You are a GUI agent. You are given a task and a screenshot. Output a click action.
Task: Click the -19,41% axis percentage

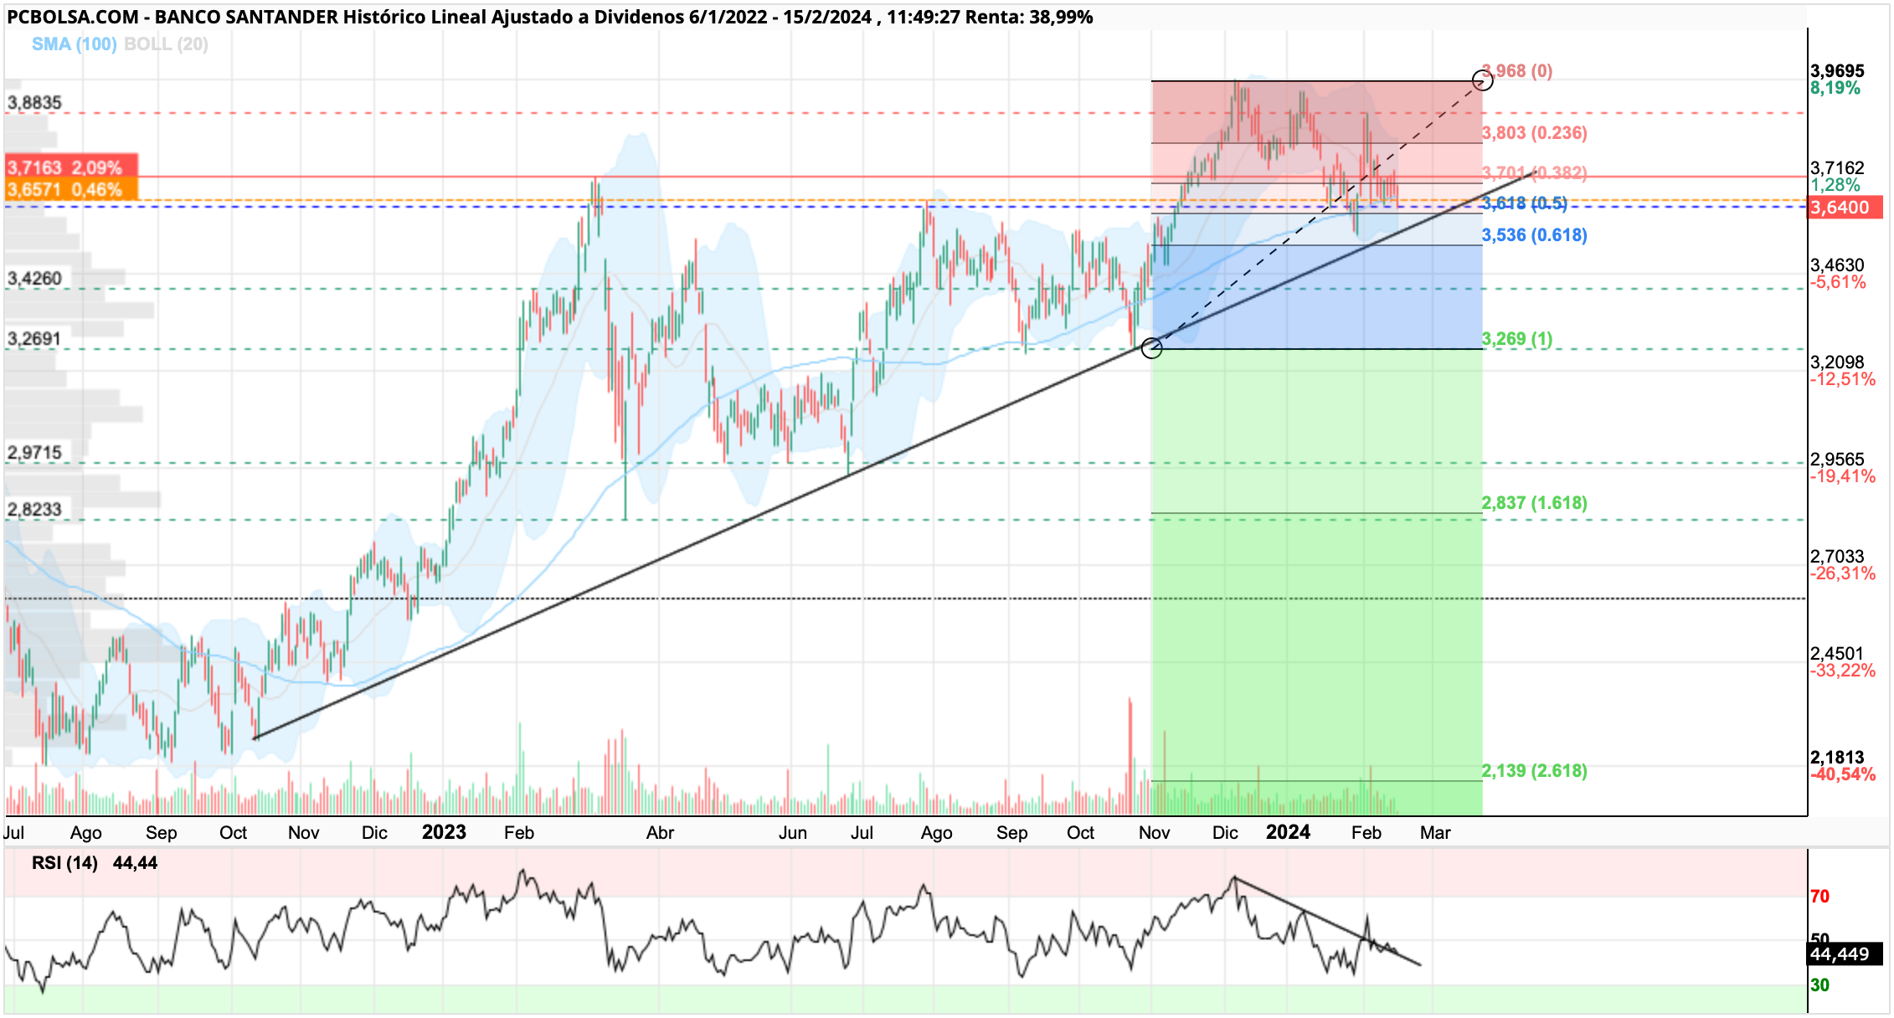tap(1843, 476)
